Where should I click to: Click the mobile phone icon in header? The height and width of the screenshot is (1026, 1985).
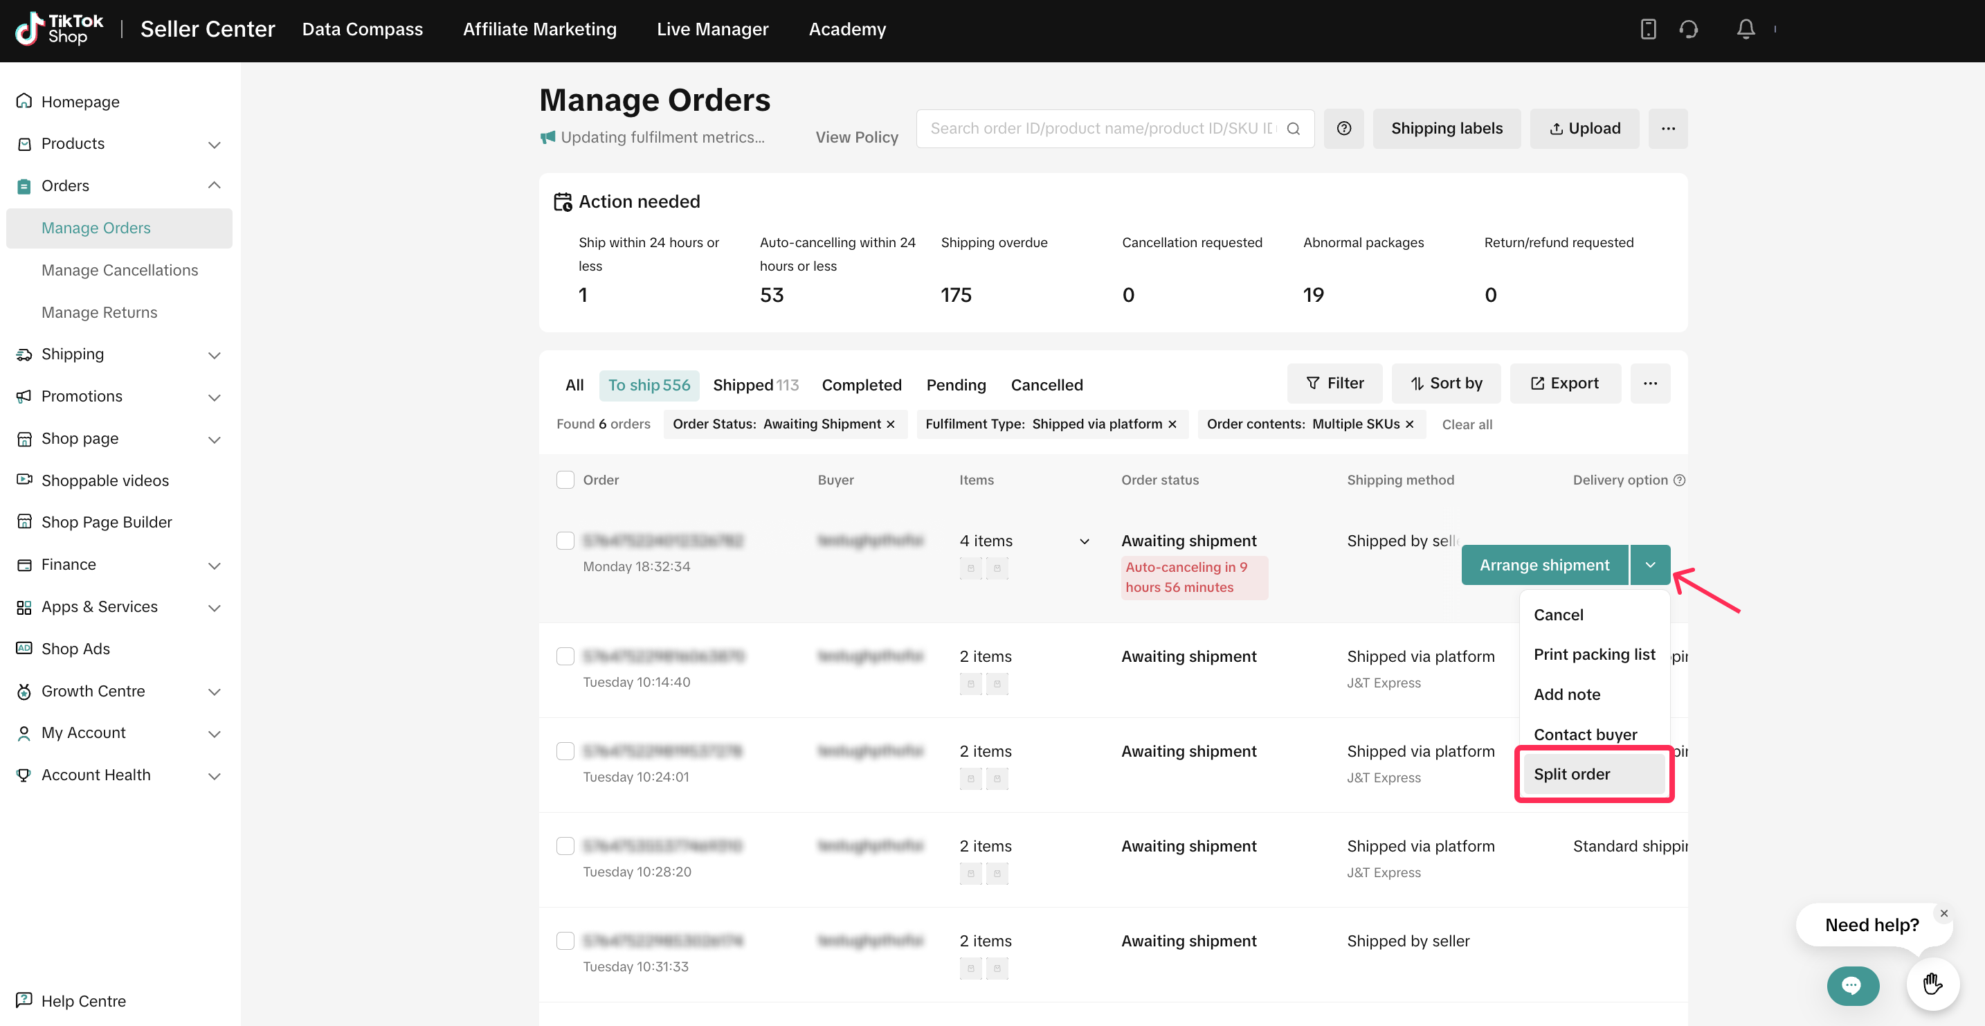point(1647,29)
